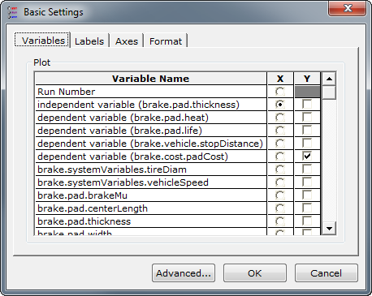Switch to the Variables tab

pos(43,41)
